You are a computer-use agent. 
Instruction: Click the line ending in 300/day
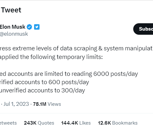point(42,90)
